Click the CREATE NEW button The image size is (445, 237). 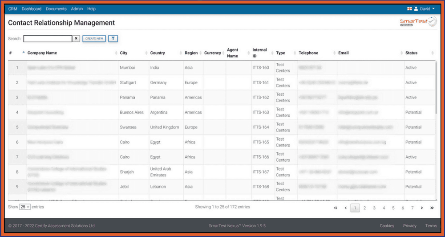(x=94, y=39)
